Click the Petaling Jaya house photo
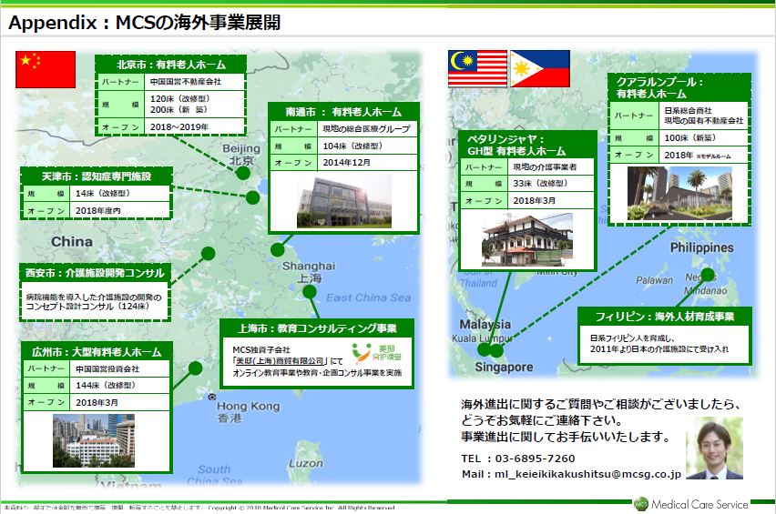This screenshot has height=514, width=776. [527, 239]
